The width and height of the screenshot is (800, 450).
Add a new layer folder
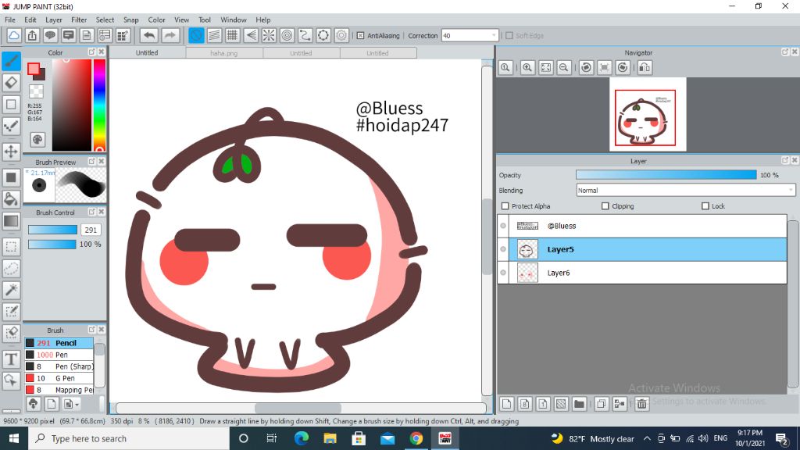(x=579, y=404)
